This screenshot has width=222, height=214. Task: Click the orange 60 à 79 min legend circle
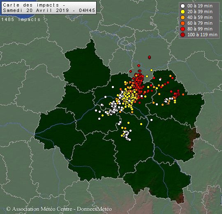[x=183, y=23]
